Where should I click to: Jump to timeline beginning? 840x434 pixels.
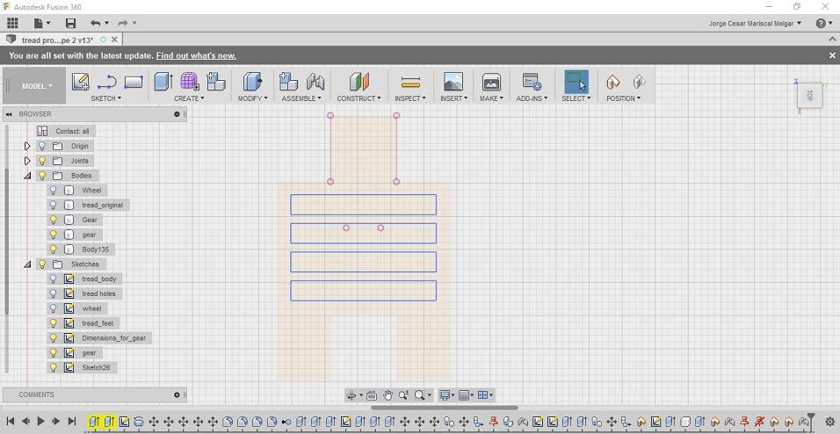click(11, 422)
